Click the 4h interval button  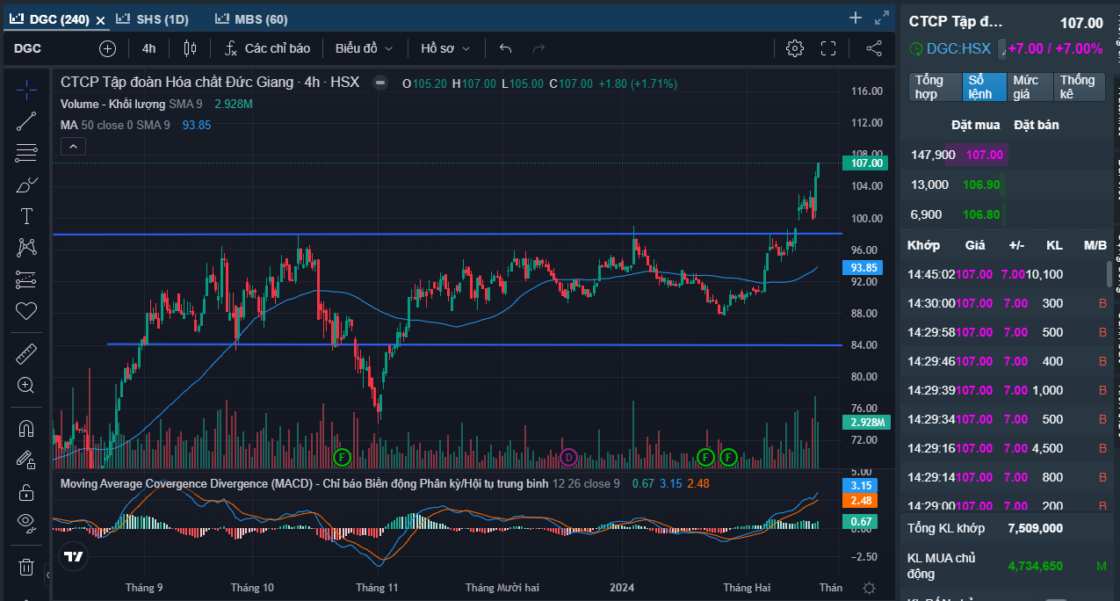click(148, 48)
